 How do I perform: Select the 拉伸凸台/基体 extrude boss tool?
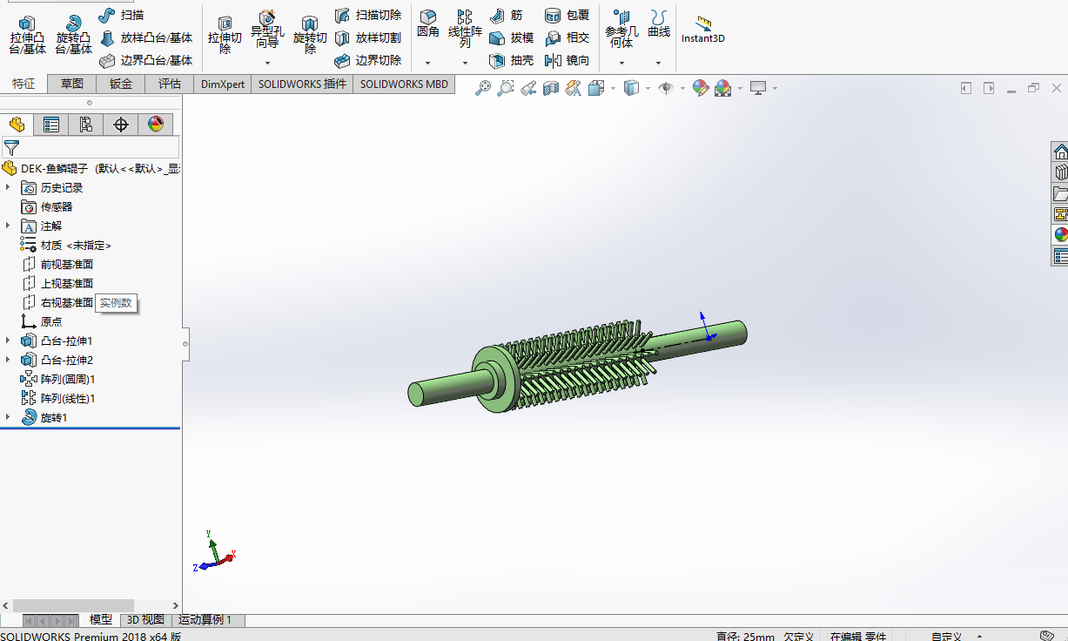coord(27,35)
